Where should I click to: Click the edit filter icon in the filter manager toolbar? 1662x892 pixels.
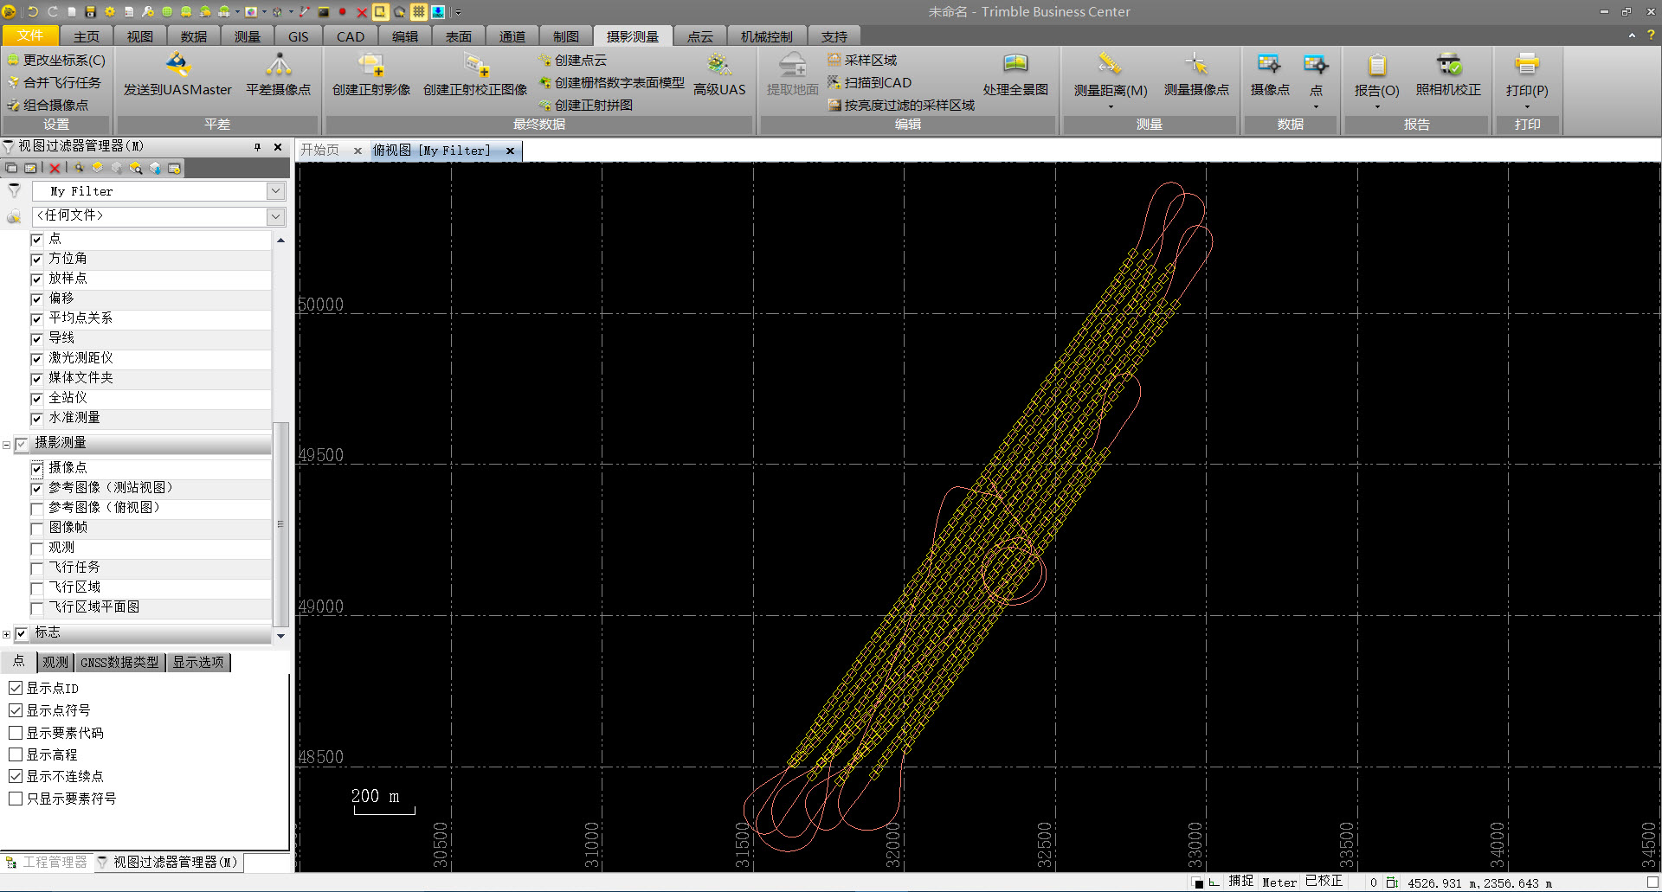(x=30, y=168)
